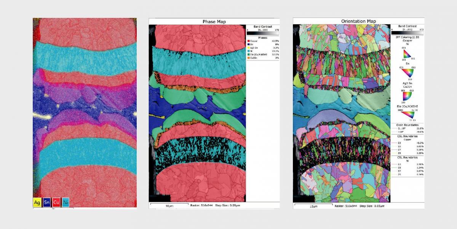
Task: Click the red Copper phase swatch
Action: coord(248,41)
